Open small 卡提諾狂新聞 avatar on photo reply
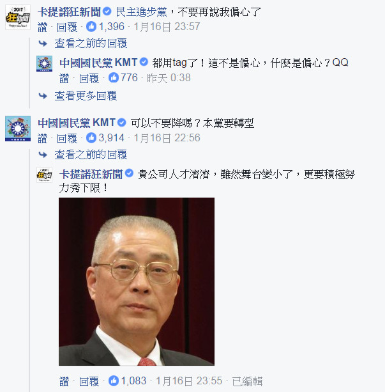385x392 pixels. (45, 175)
